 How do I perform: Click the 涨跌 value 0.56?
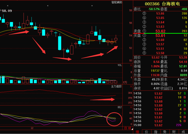tap(156, 62)
